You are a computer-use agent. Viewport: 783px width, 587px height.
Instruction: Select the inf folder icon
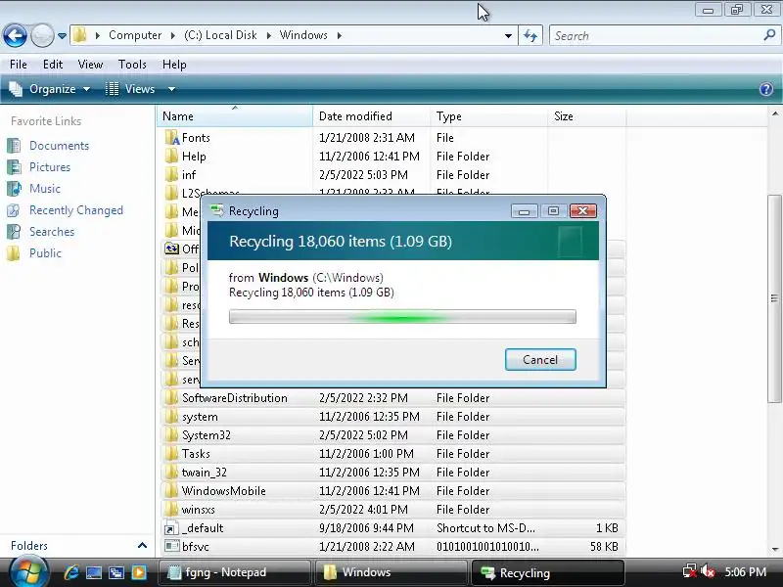pyautogui.click(x=172, y=175)
